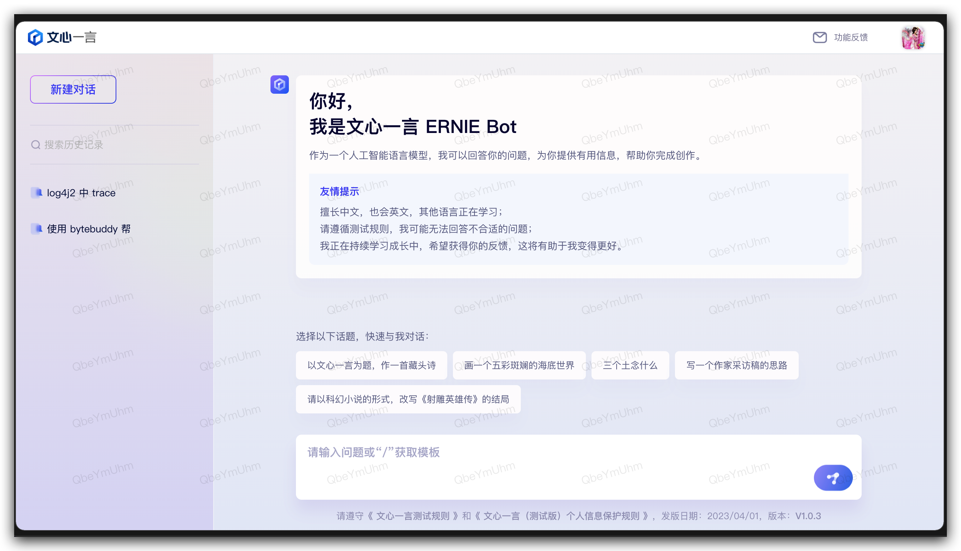Viewport: 961px width, 551px height.
Task: Choose topic 写一个作家采访稿的思路
Action: click(x=736, y=365)
